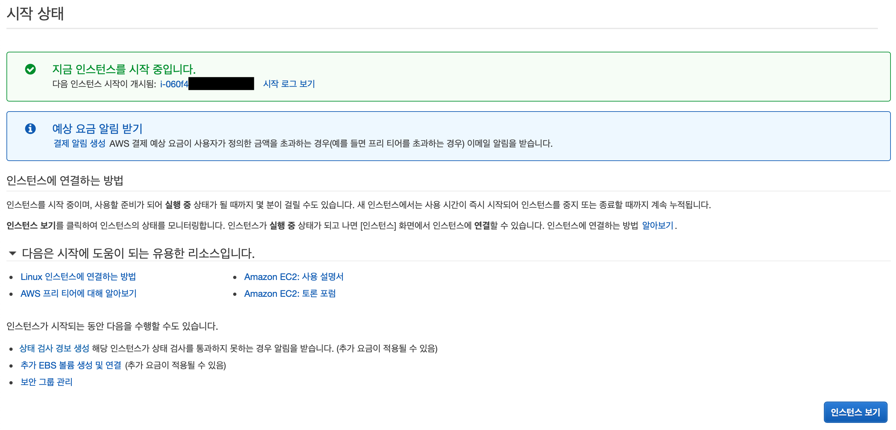896x430 pixels.
Task: Click the 인스턴스에 연결하는 방법 section heading
Action: tap(65, 180)
